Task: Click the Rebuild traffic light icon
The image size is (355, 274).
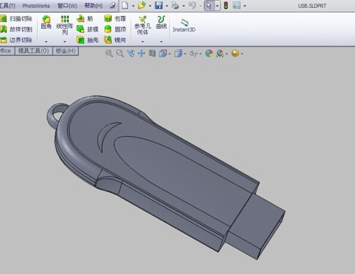Action: (x=226, y=5)
